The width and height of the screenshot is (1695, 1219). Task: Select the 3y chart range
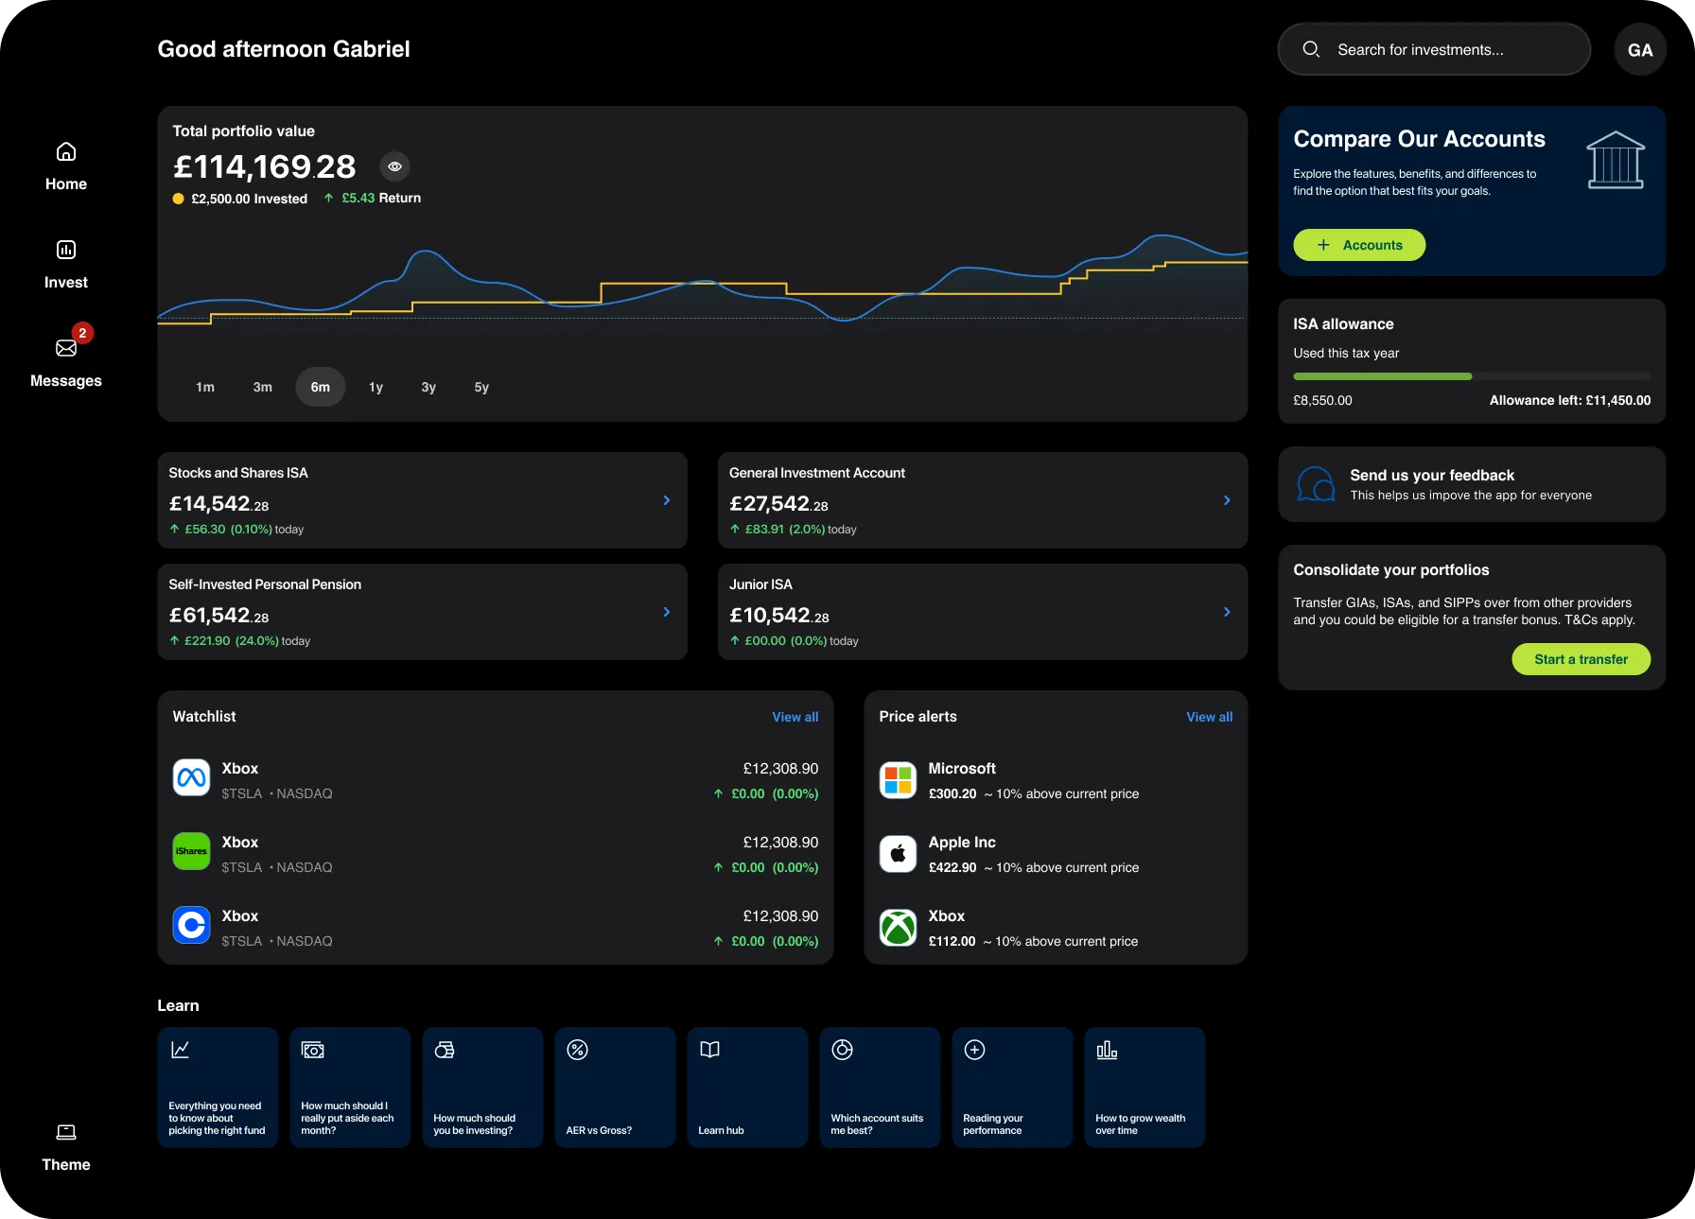click(x=428, y=387)
